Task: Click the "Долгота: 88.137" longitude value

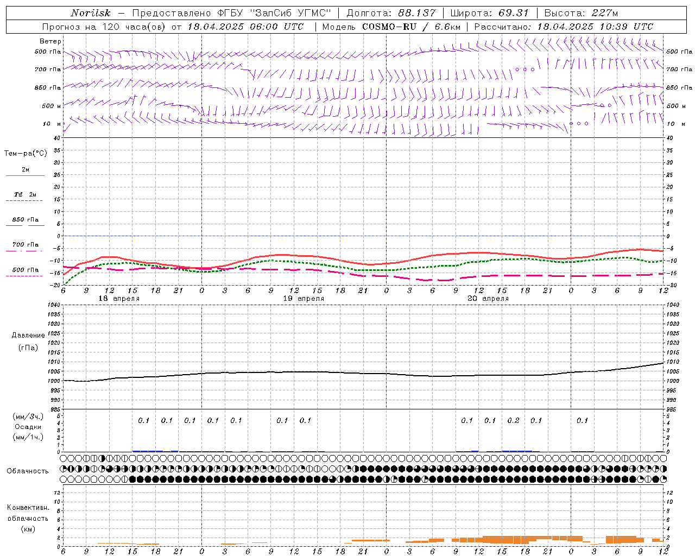Action: click(x=391, y=13)
